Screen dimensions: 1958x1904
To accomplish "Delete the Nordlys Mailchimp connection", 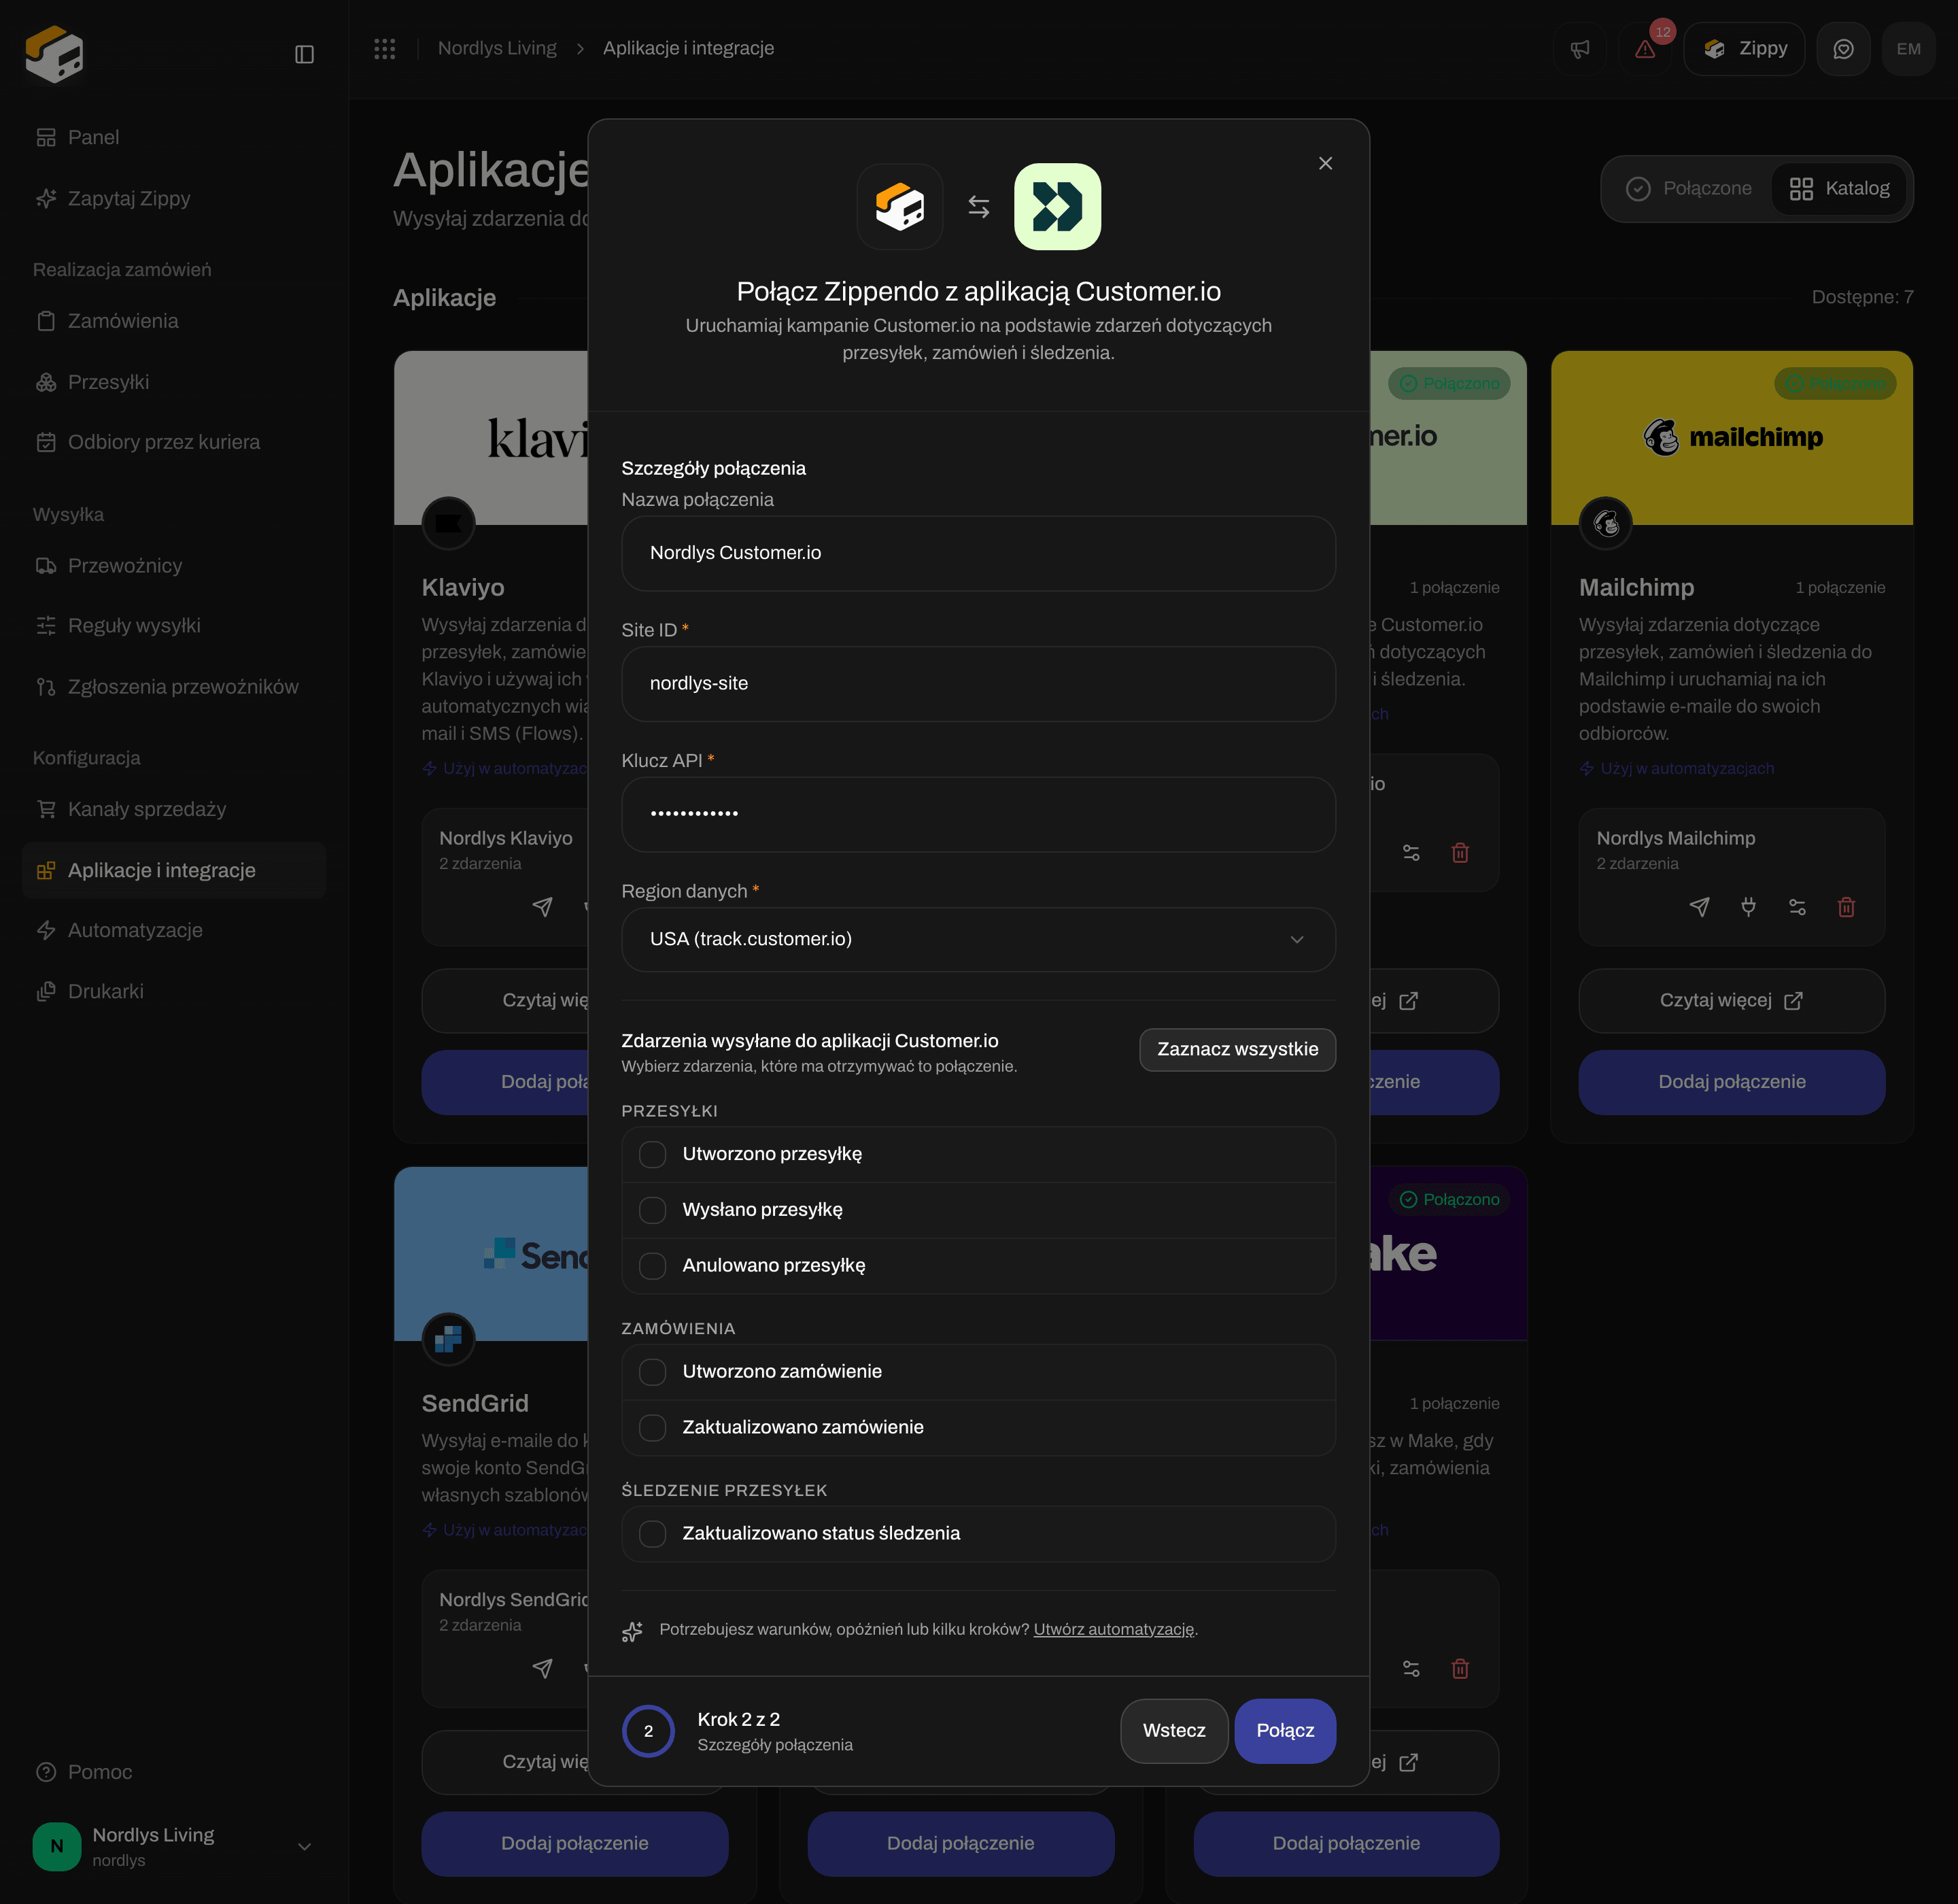I will (x=1846, y=907).
